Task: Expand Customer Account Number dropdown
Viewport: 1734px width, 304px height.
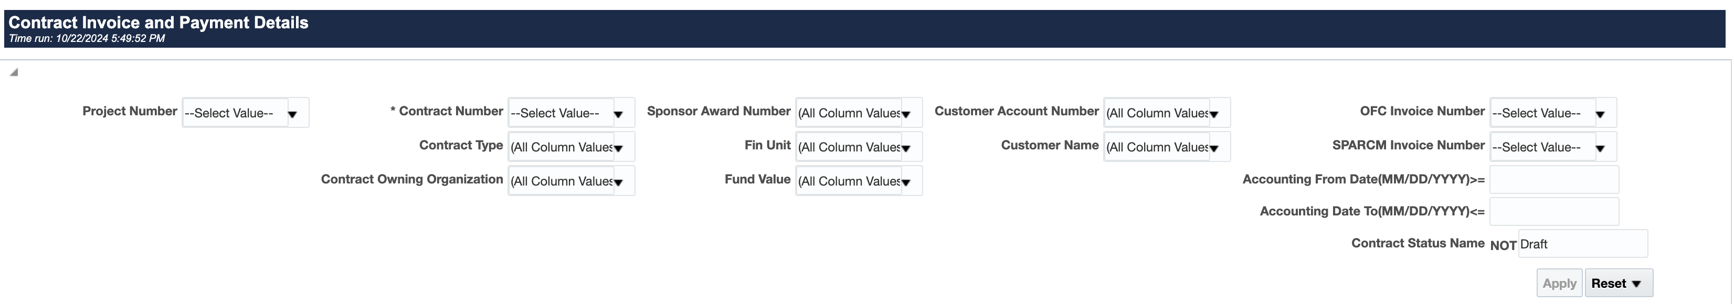Action: (x=1214, y=114)
